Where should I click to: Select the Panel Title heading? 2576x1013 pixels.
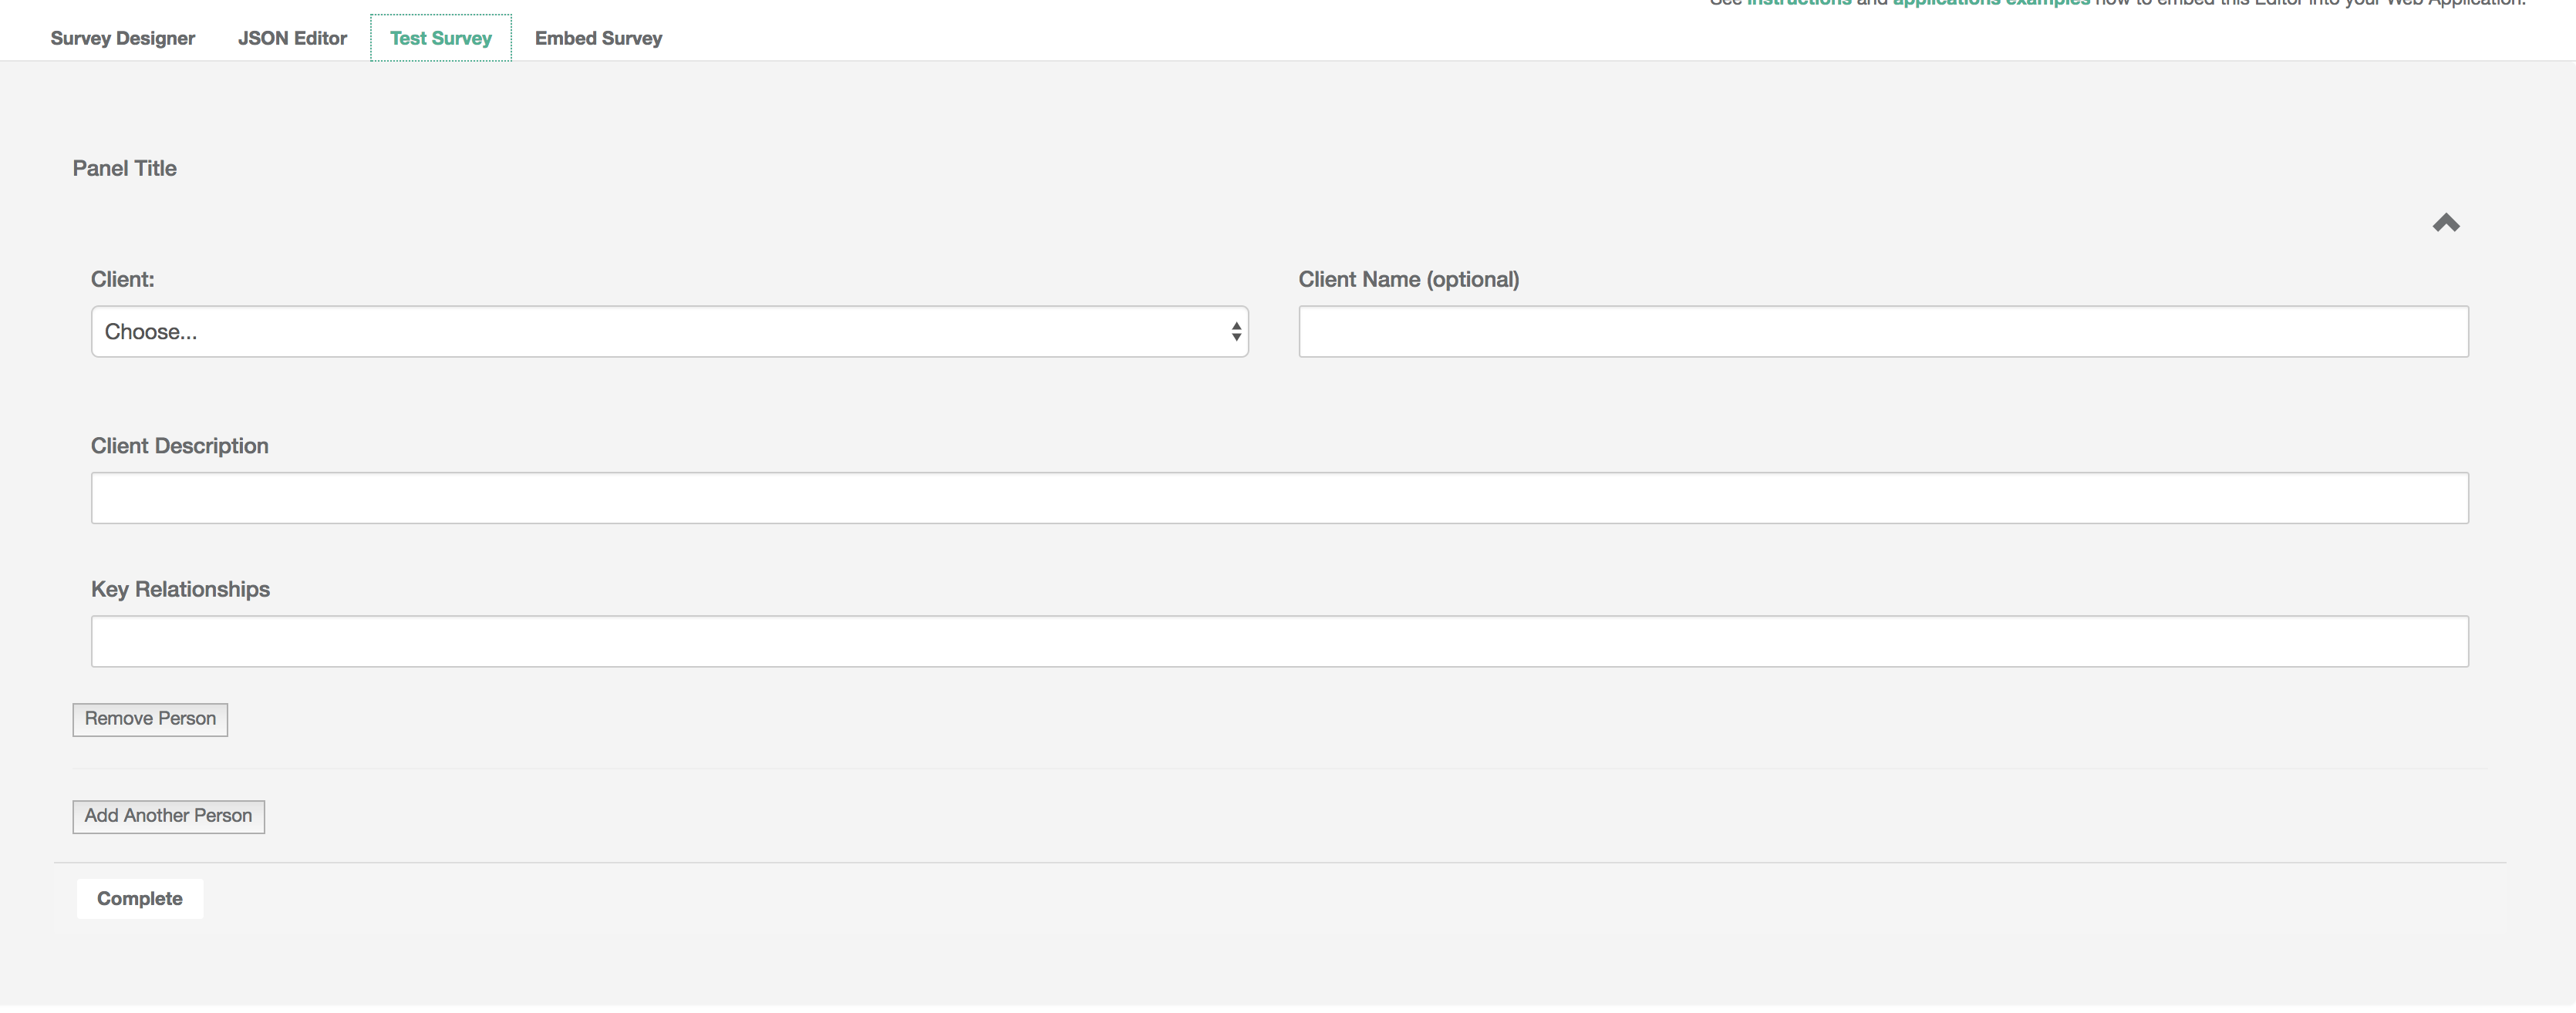pyautogui.click(x=124, y=168)
